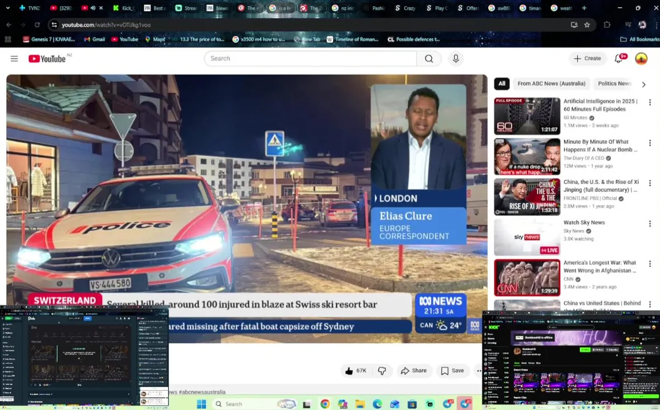Viewport: 660px width, 410px height.
Task: Open options for Minute By Minute video
Action: [x=650, y=143]
